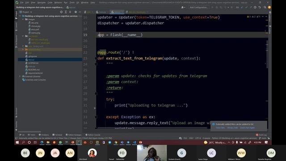Click Windows Start button
The height and width of the screenshot is (161, 286).
click(17, 142)
